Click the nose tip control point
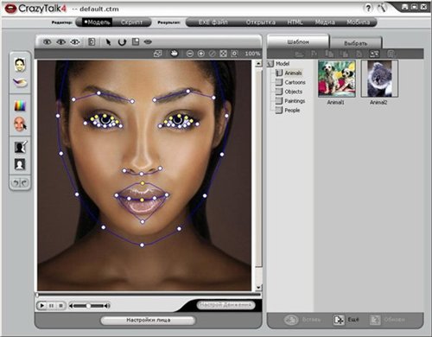The width and height of the screenshot is (432, 337). coord(142,174)
